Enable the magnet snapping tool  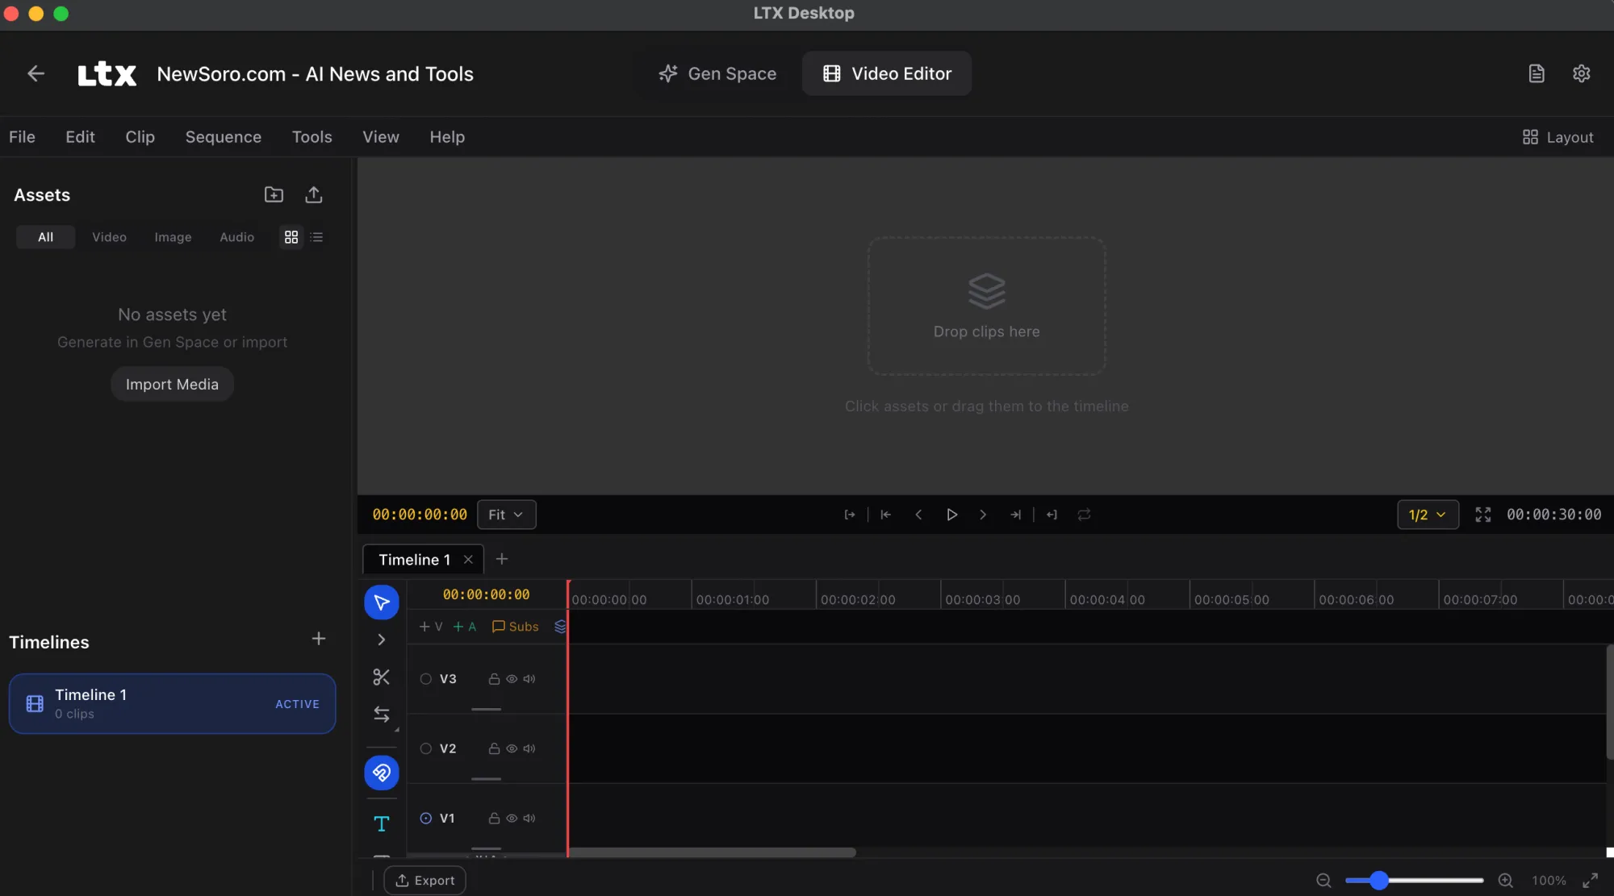[381, 772]
